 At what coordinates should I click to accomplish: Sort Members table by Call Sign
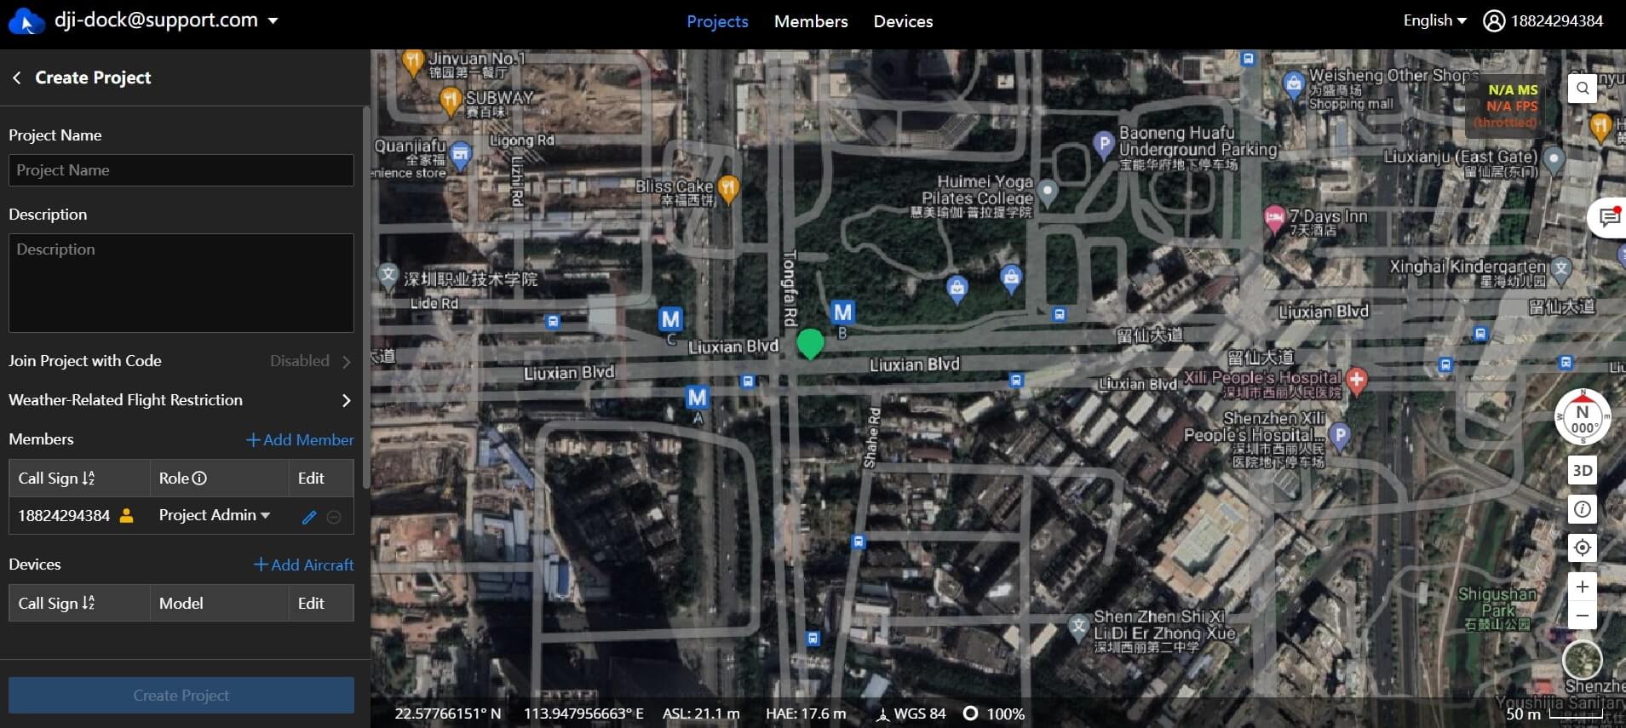coord(89,479)
